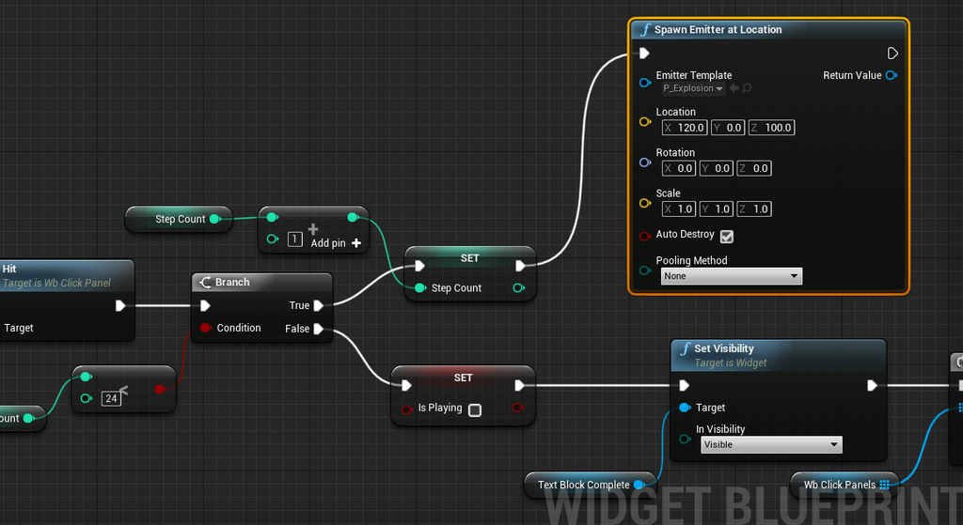Click SET Is Playing input execution pin
The width and height of the screenshot is (963, 525).
[x=406, y=385]
